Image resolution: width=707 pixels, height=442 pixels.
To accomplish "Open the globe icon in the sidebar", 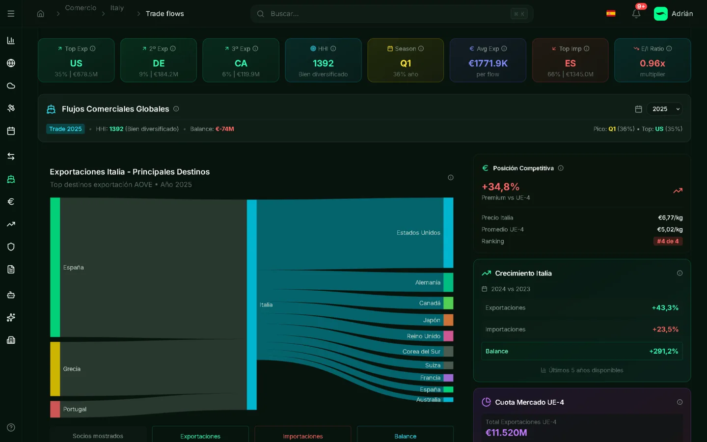I will point(11,63).
